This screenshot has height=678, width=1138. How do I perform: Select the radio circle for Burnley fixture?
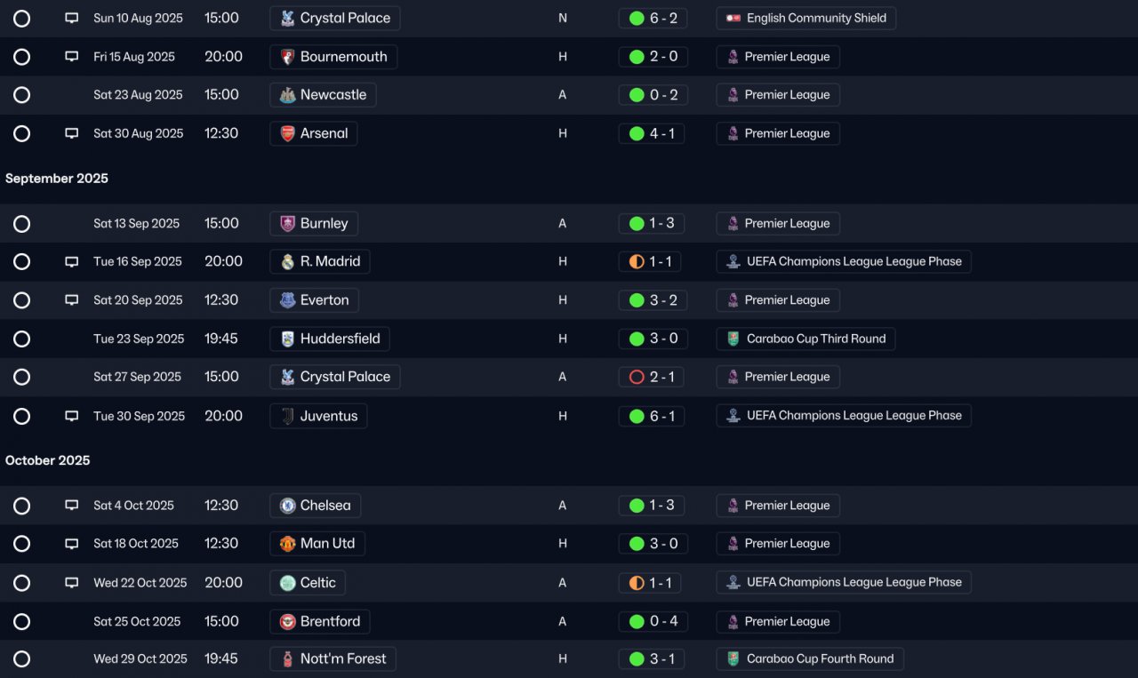point(22,224)
